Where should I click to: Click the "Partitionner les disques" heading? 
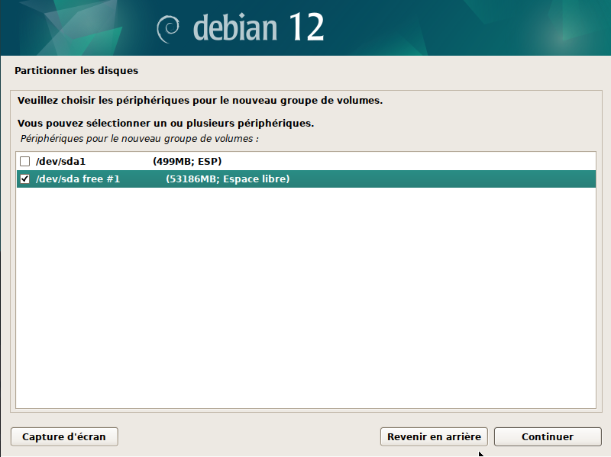pyautogui.click(x=76, y=70)
